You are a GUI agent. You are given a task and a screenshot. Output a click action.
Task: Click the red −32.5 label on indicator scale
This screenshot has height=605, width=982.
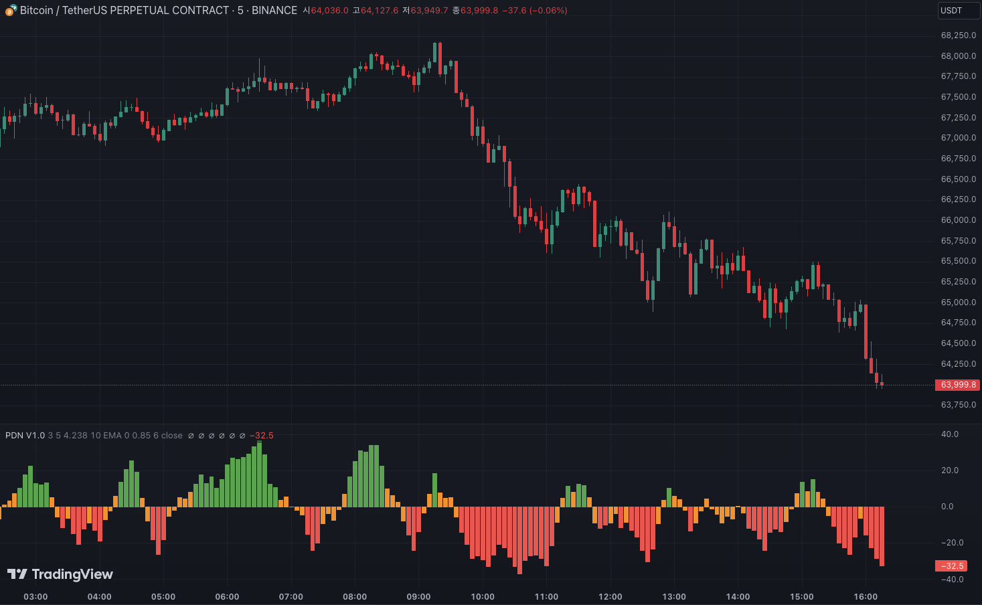click(x=951, y=566)
